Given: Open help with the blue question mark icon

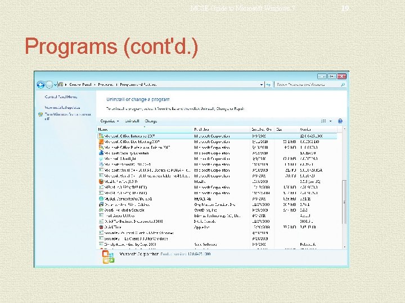Looking at the screenshot, I should tap(340, 121).
